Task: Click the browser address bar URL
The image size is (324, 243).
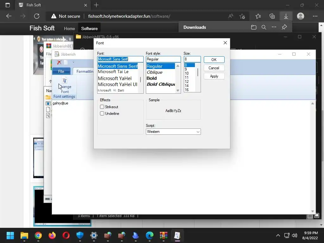Action: coord(129,16)
